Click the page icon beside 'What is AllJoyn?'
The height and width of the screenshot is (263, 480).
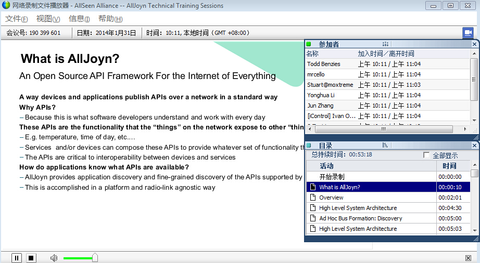pyautogui.click(x=312, y=187)
